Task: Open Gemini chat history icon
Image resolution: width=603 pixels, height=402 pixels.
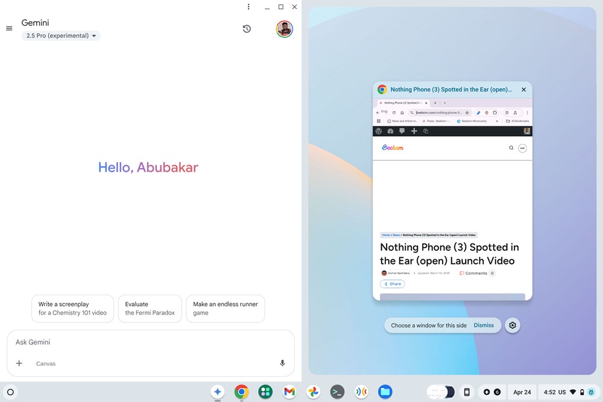Action: tap(247, 29)
